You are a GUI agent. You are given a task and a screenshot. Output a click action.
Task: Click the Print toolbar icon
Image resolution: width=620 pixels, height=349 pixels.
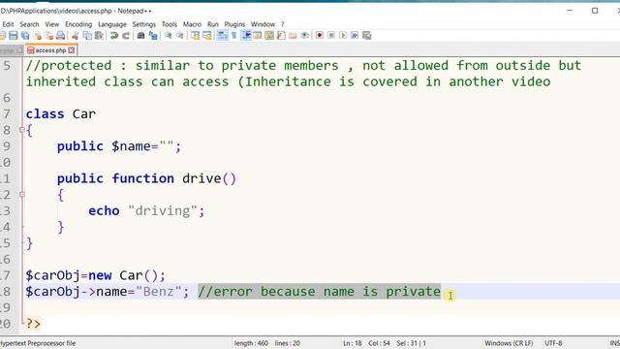pyautogui.click(x=60, y=36)
